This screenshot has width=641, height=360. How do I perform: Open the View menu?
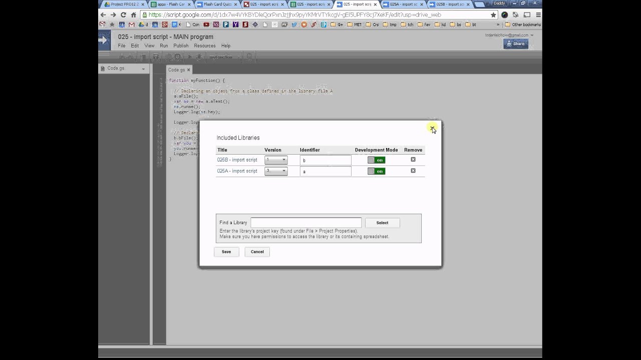149,45
